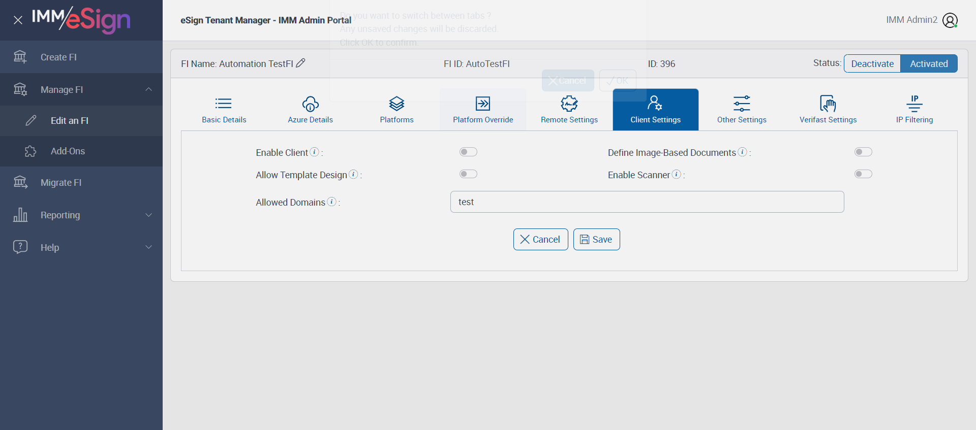Click the 'ID: 396' text
Screen dimensions: 976x430
[x=661, y=64]
